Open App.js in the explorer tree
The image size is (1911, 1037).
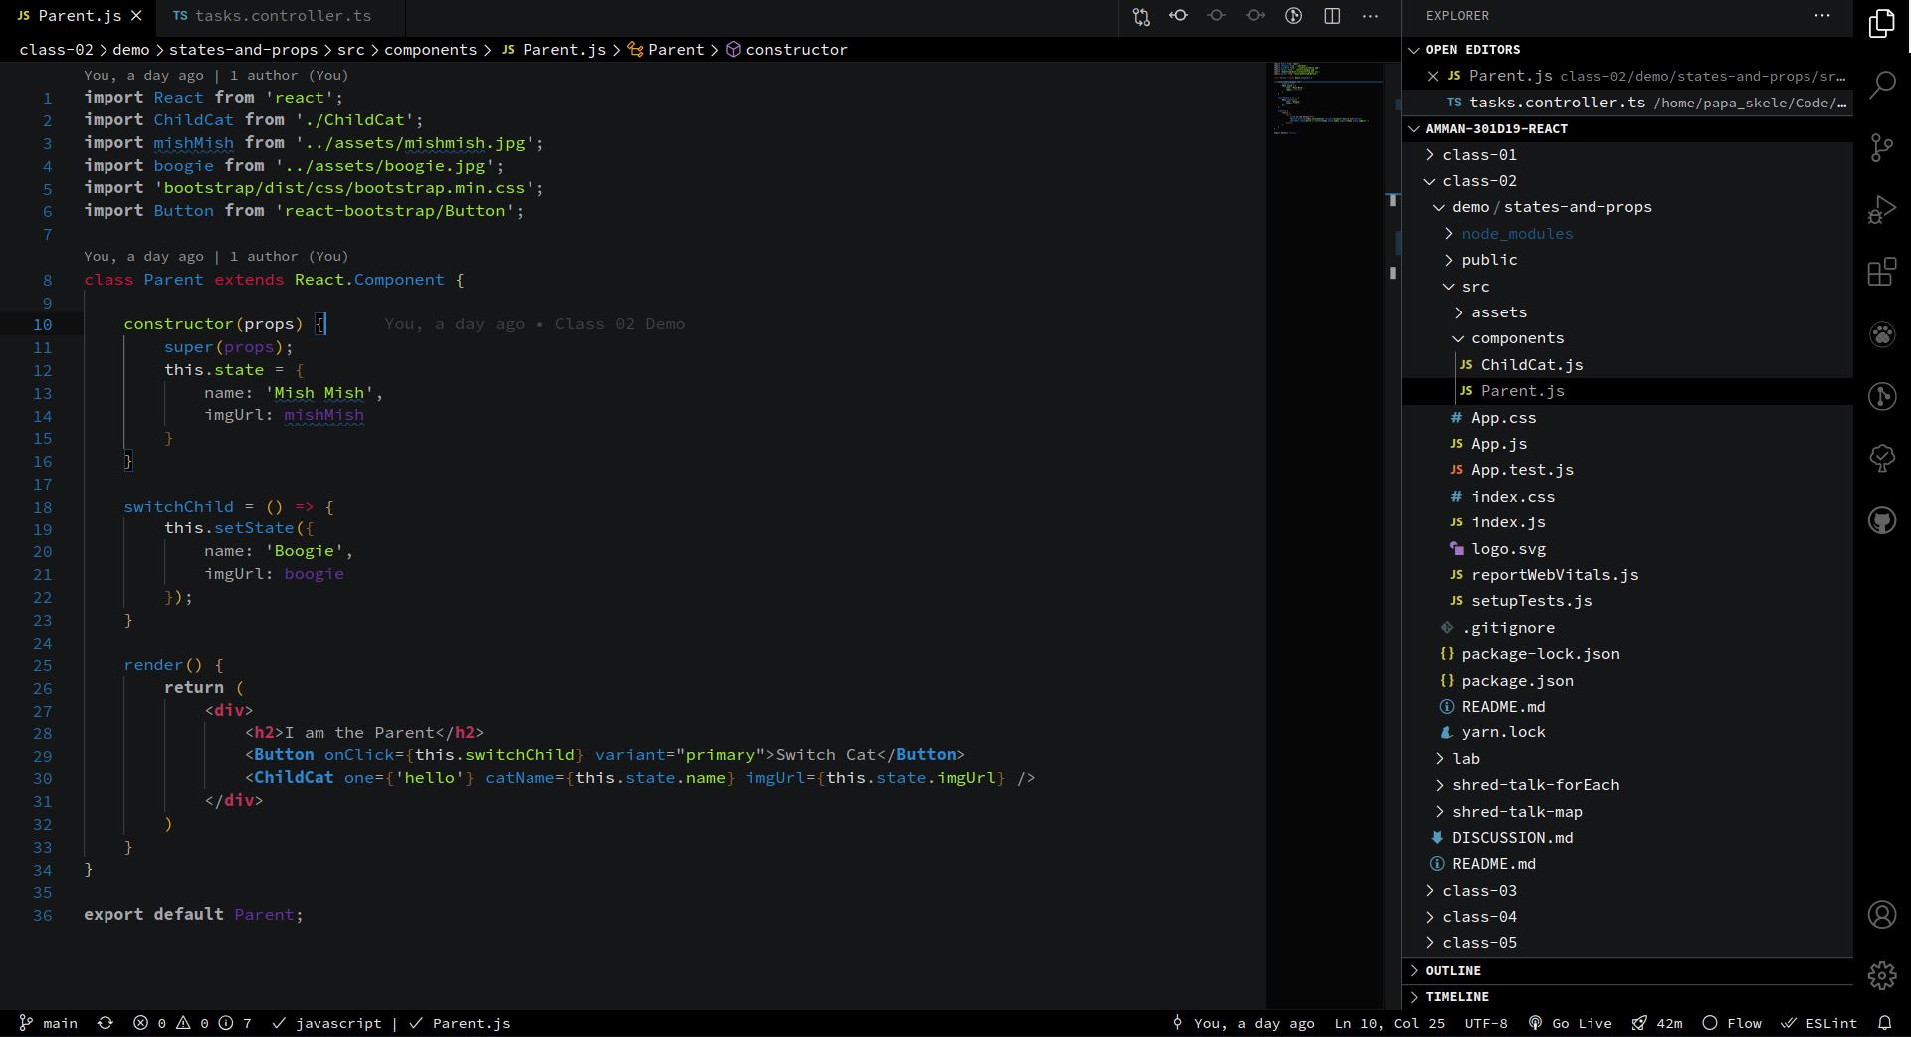point(1627,444)
